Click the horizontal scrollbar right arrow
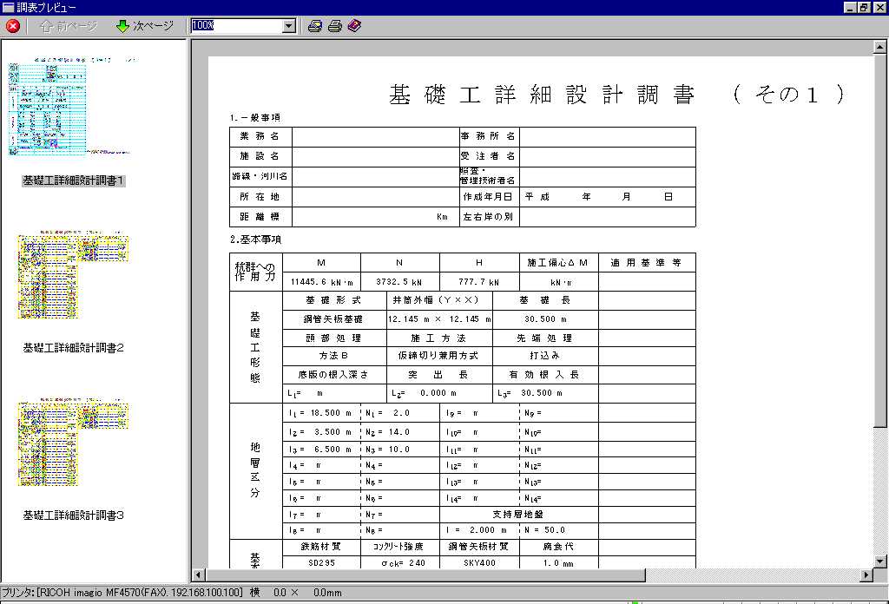The width and height of the screenshot is (889, 604). click(x=866, y=575)
